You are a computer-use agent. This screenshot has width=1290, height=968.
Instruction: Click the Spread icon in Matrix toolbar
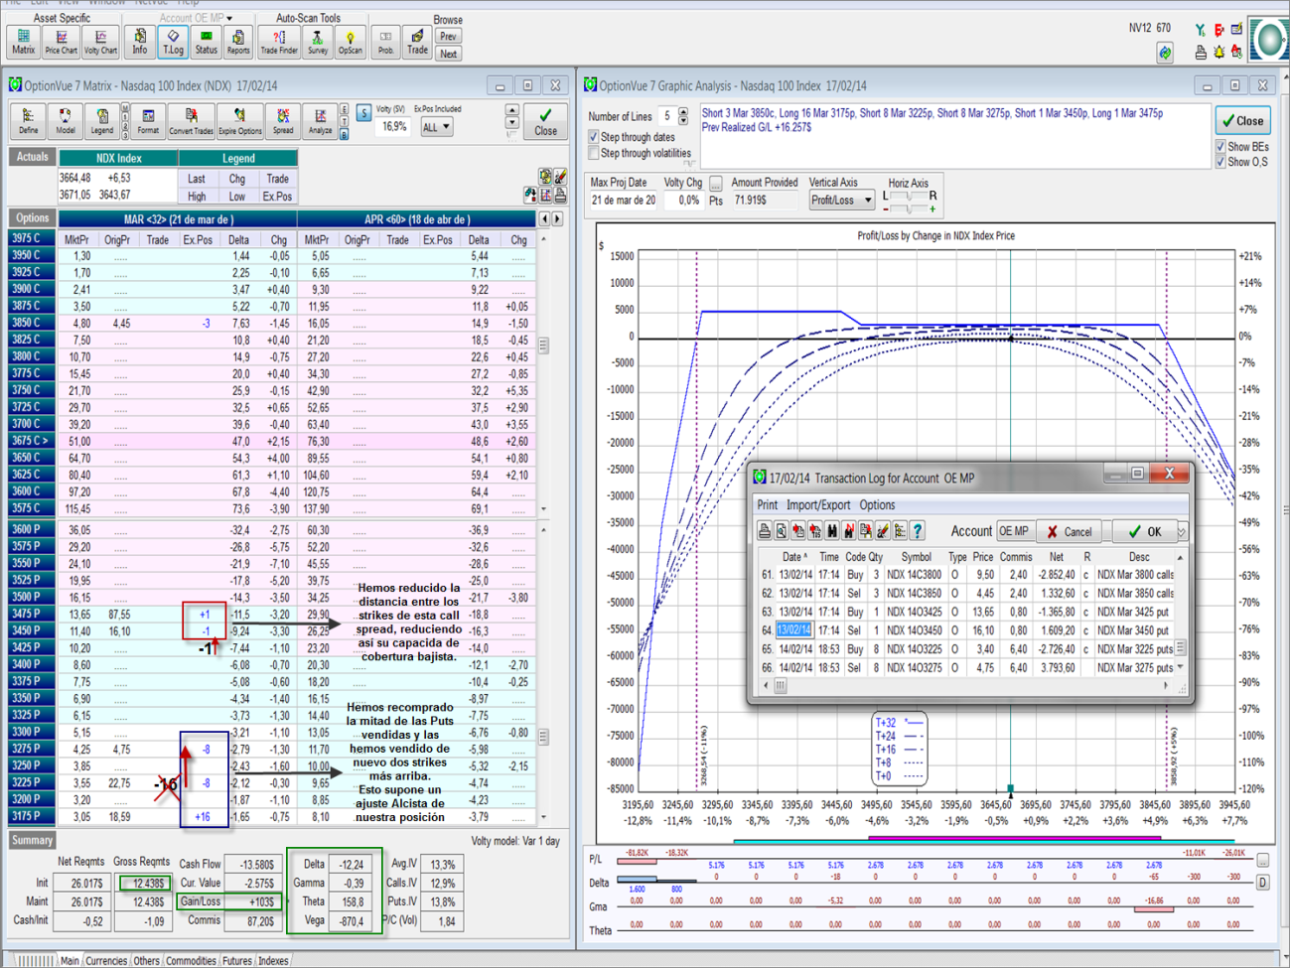coord(283,122)
